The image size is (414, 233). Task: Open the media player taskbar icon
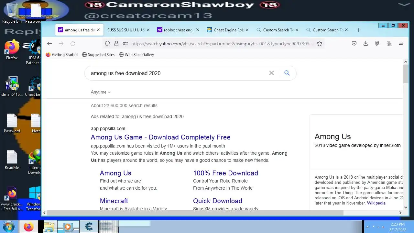coord(68,227)
